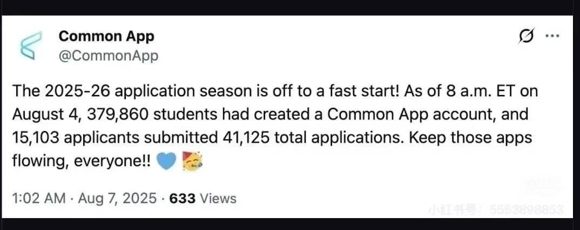
Task: Click the words "flowing, everyone!!"
Action: coord(81,161)
